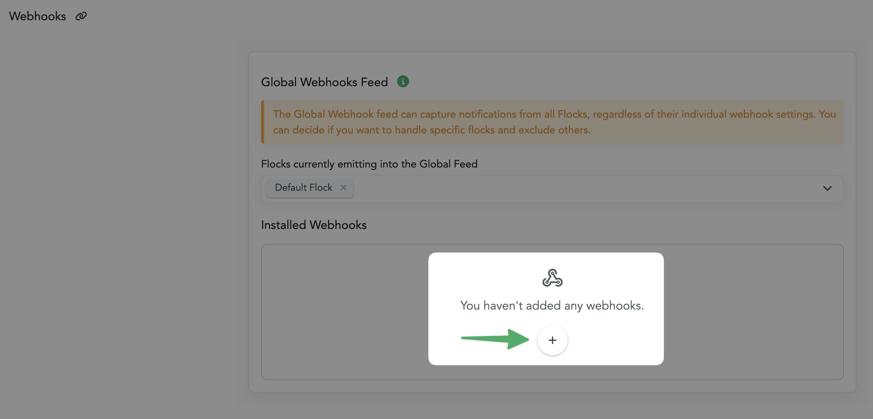Click the orange left edge of the banner
The image size is (873, 419).
[263, 122]
